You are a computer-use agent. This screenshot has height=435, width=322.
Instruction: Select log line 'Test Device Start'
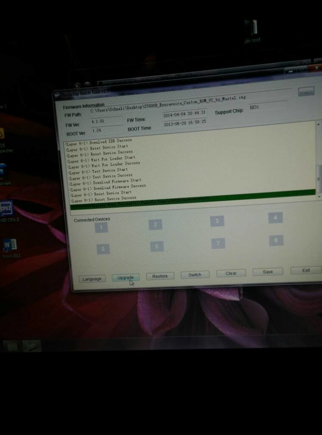point(98,171)
